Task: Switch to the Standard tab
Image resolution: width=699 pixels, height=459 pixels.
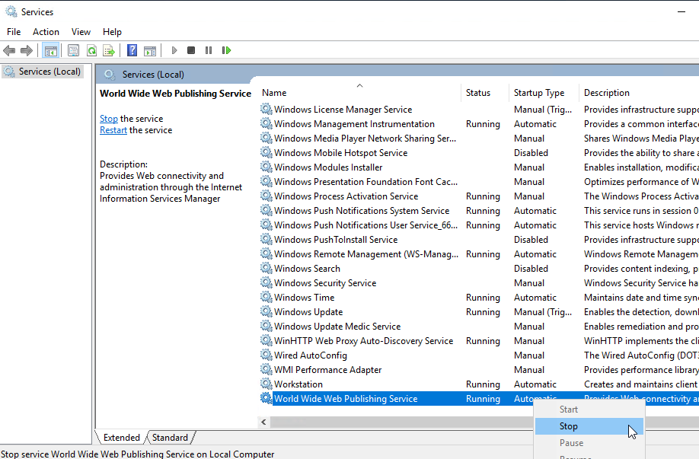Action: tap(169, 437)
